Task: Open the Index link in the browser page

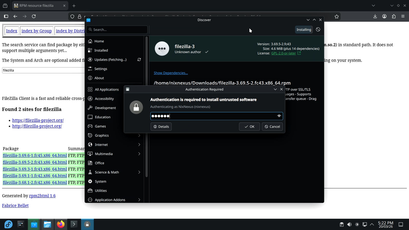Action: [12, 31]
